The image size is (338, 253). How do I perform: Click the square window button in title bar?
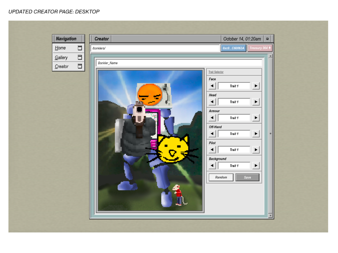[x=267, y=39]
